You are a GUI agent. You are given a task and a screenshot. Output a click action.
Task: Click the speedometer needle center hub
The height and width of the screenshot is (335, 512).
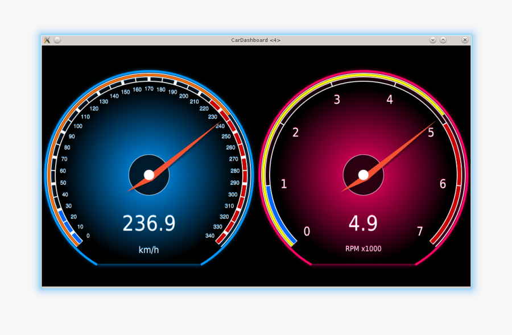tap(149, 175)
